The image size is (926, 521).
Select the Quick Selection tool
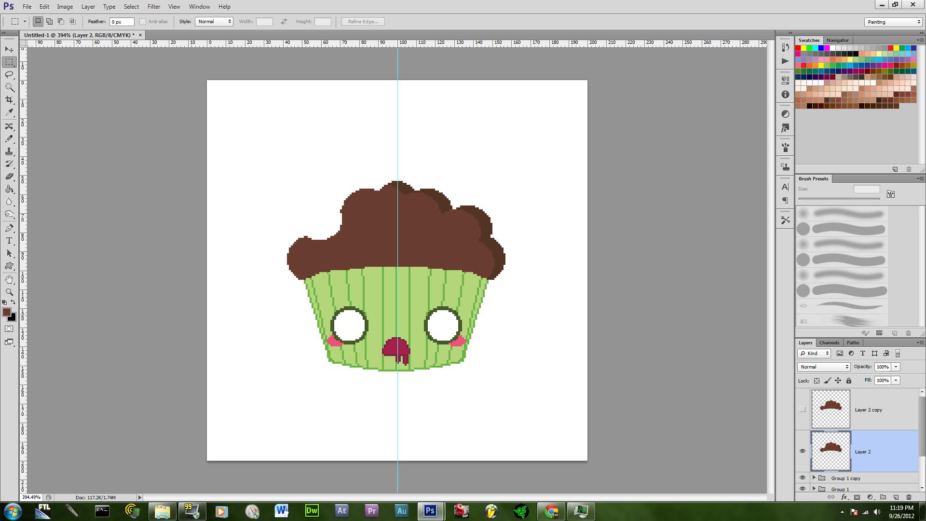point(9,87)
